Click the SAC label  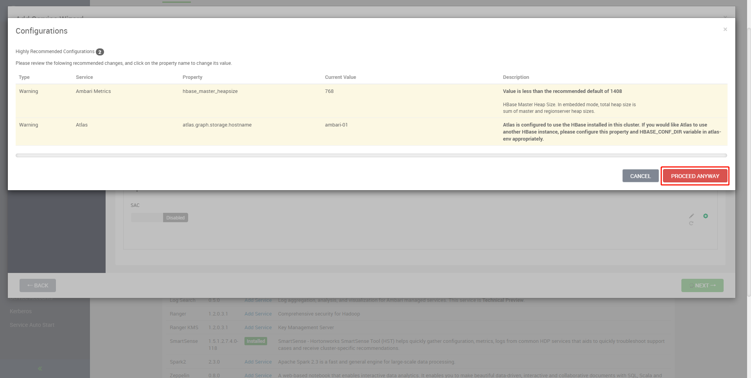(x=135, y=205)
